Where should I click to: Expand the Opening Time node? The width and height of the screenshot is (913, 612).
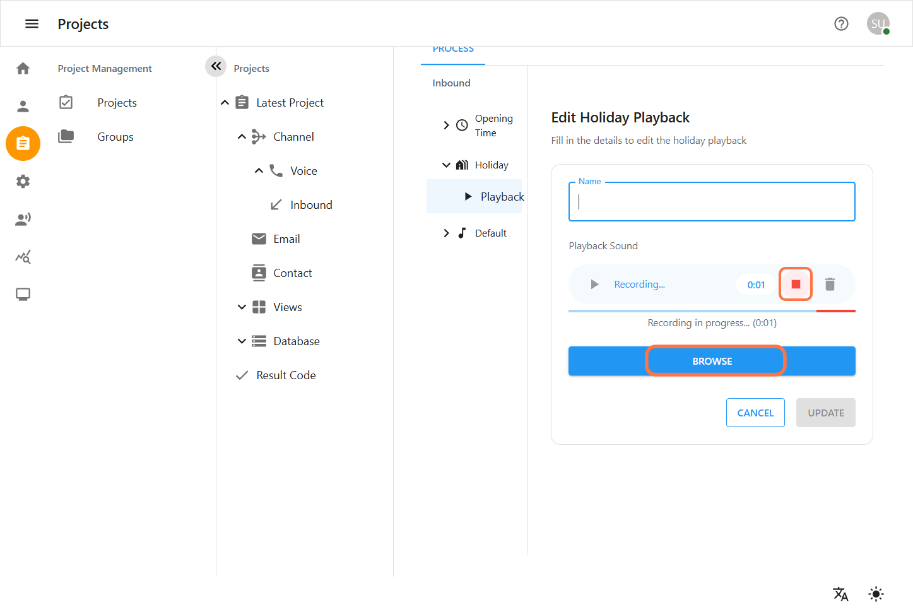[x=446, y=126]
